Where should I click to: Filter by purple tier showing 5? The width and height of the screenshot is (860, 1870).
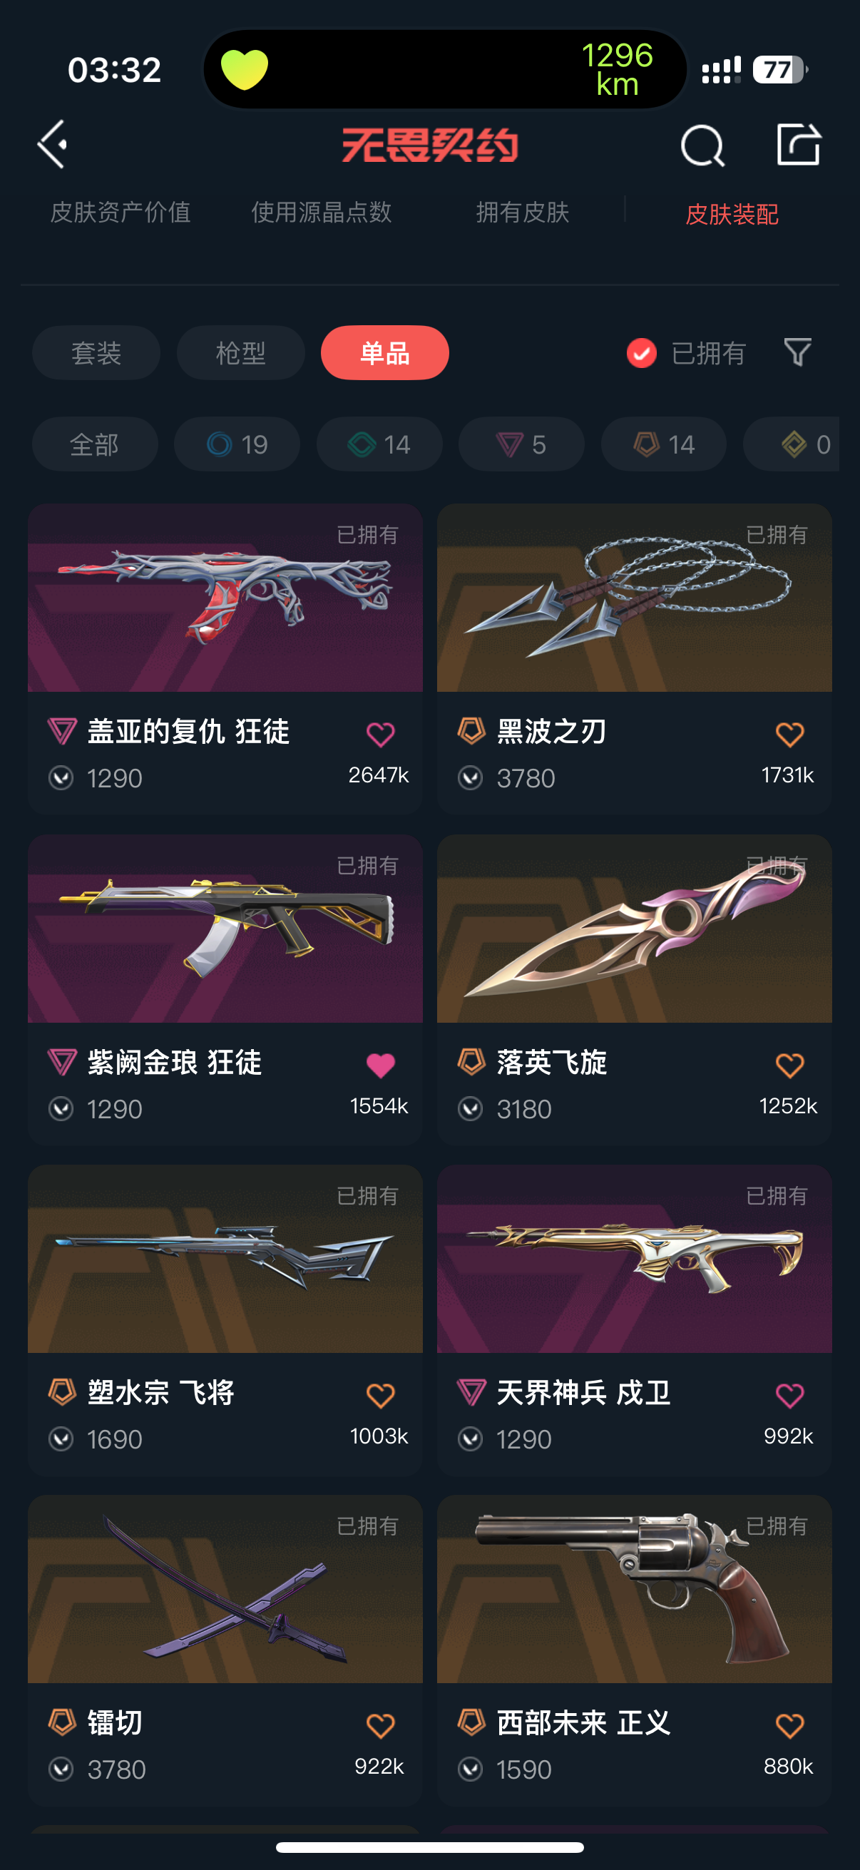tap(521, 444)
